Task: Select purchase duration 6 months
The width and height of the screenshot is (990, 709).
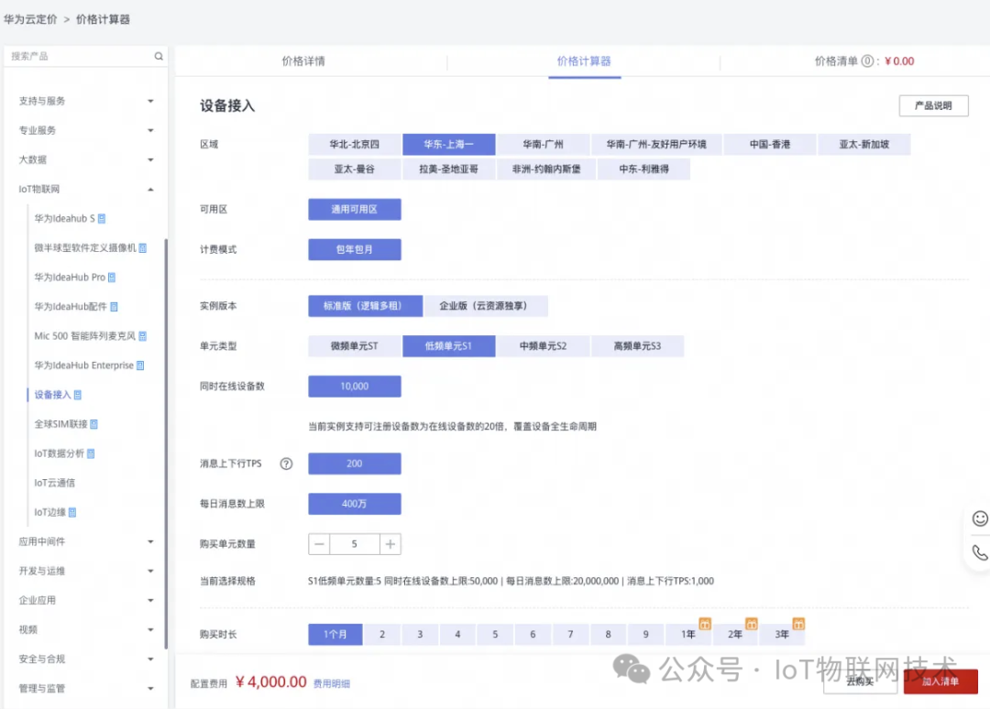Action: pyautogui.click(x=533, y=634)
